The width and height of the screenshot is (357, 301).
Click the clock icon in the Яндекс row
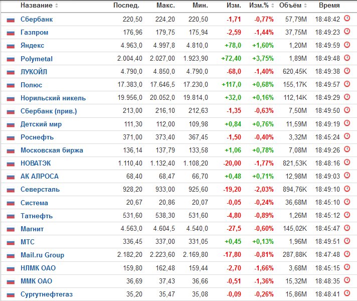click(x=347, y=45)
